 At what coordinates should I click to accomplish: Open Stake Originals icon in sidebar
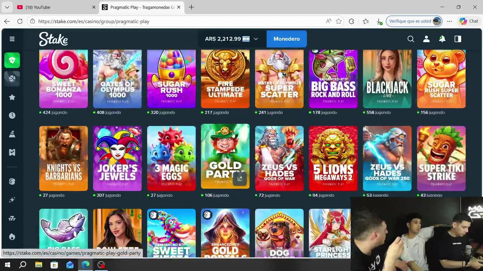pos(12,181)
